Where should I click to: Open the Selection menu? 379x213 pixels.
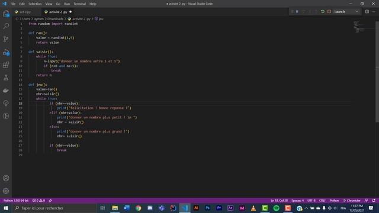[35, 4]
